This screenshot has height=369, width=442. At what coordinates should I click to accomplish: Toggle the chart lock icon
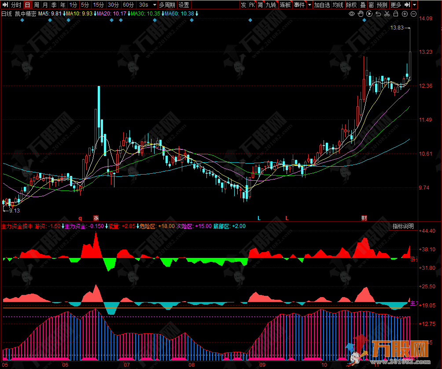tap(396, 14)
